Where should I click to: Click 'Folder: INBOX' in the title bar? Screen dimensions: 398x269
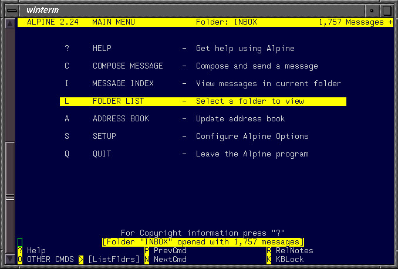pos(227,22)
